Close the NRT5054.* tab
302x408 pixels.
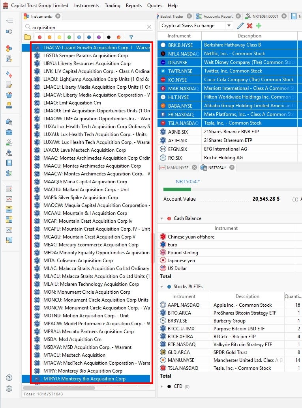pyautogui.click(x=232, y=167)
